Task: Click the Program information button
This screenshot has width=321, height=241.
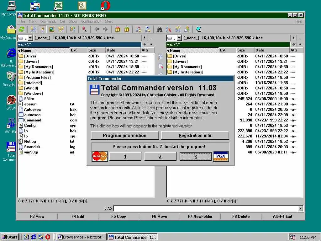Action: 125,136
